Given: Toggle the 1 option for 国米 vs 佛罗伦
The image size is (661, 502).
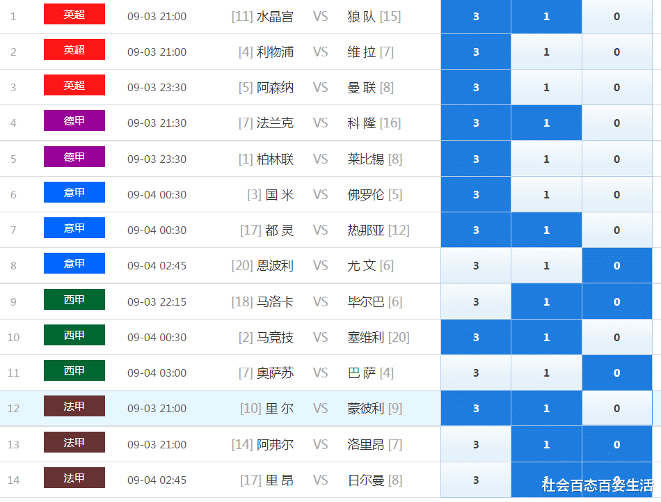Looking at the screenshot, I should [546, 194].
